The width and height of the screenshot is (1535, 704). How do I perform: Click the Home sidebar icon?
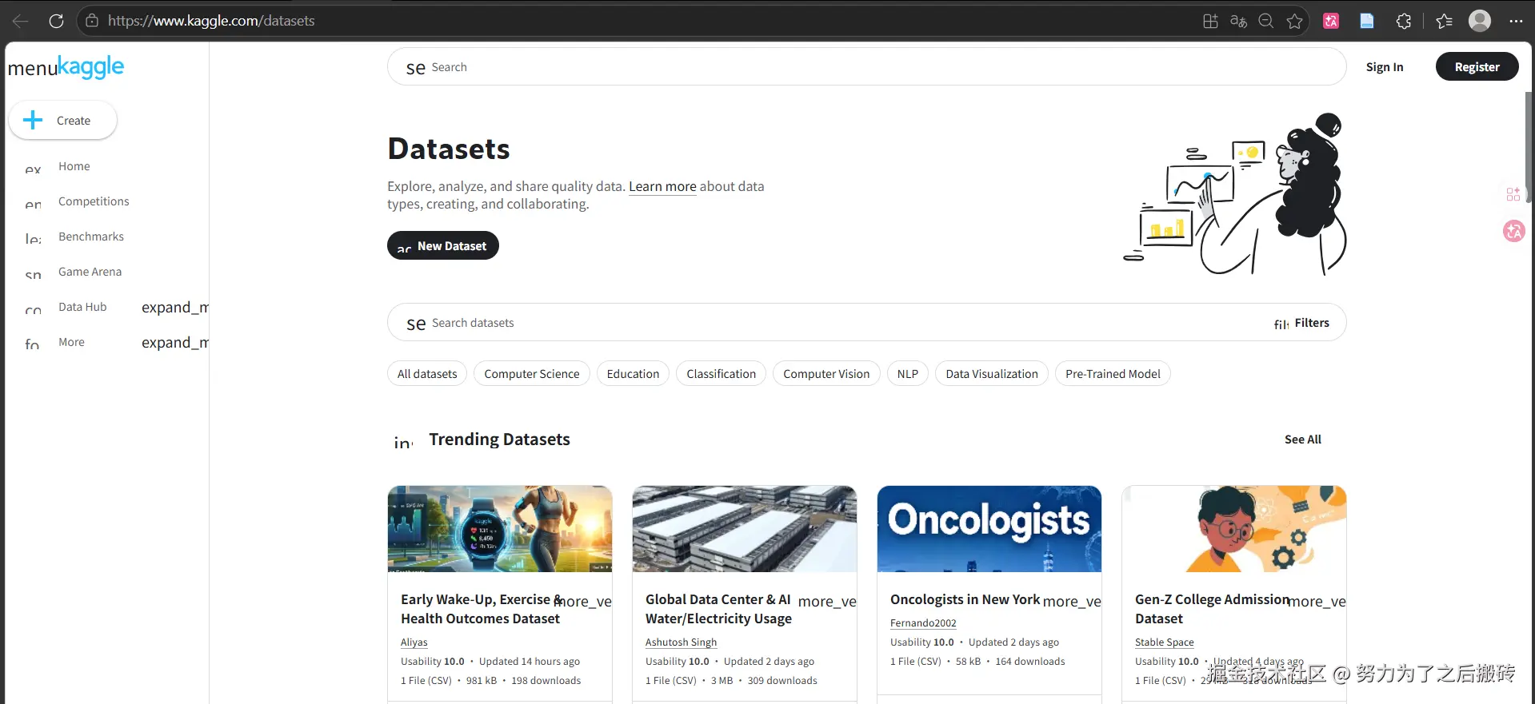[x=33, y=168]
